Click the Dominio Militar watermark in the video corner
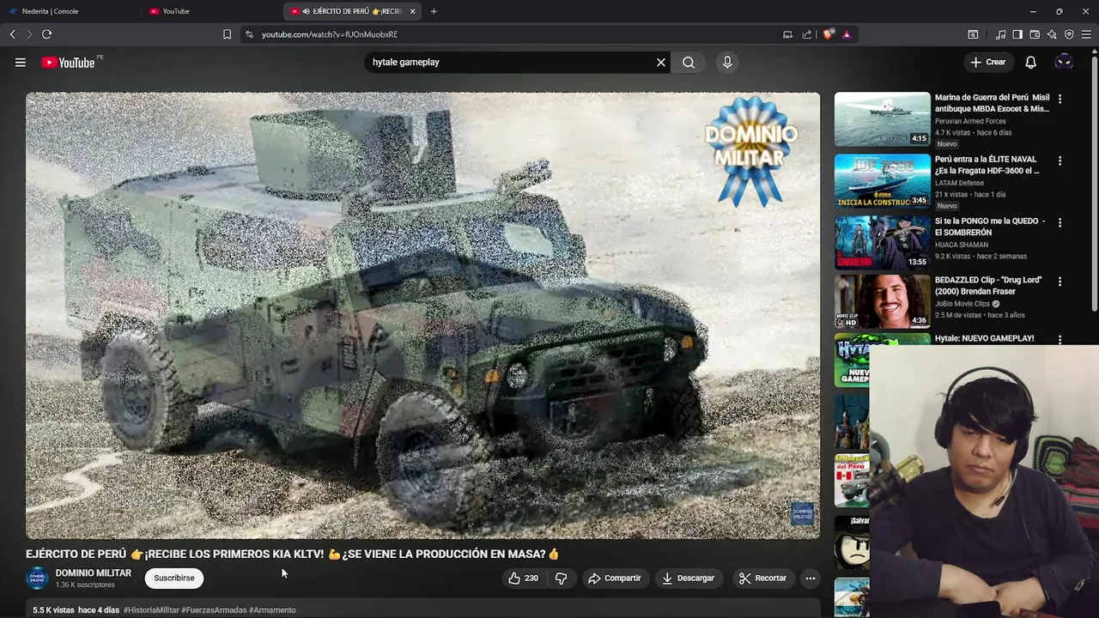This screenshot has height=618, width=1099. click(x=802, y=514)
